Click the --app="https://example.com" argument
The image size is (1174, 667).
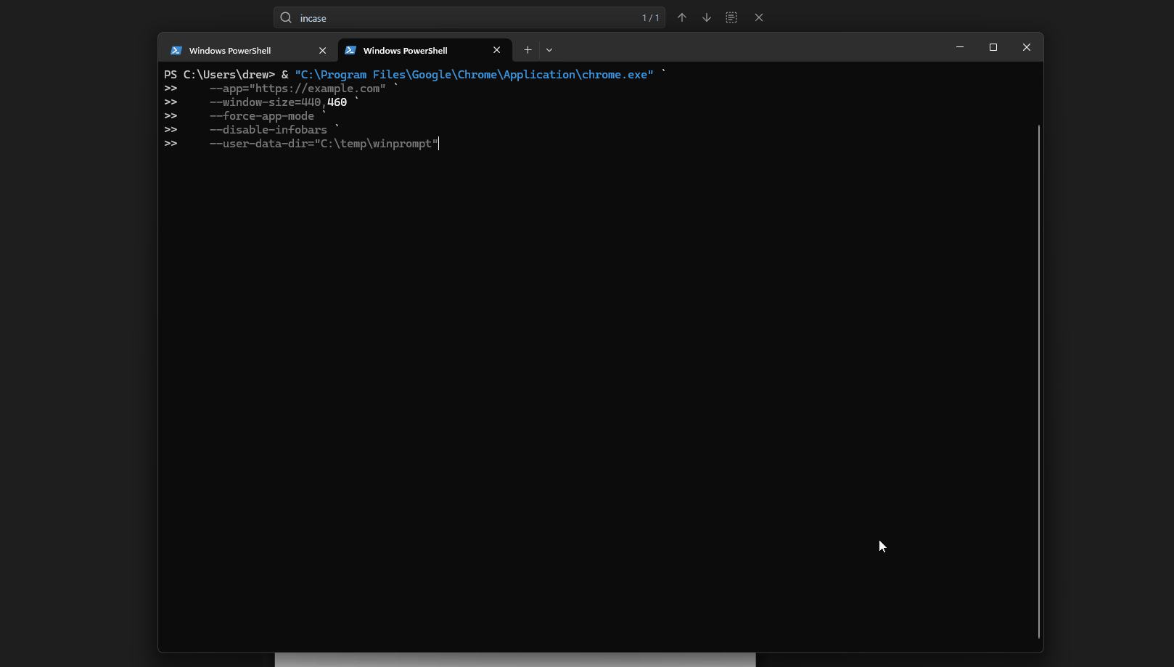click(x=297, y=89)
